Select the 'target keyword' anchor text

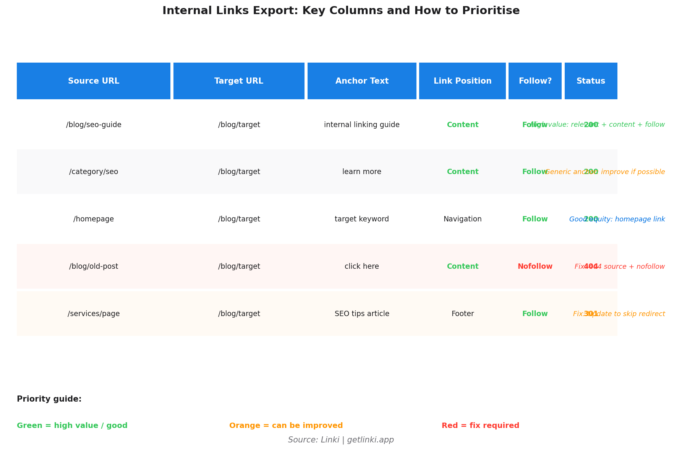362,219
